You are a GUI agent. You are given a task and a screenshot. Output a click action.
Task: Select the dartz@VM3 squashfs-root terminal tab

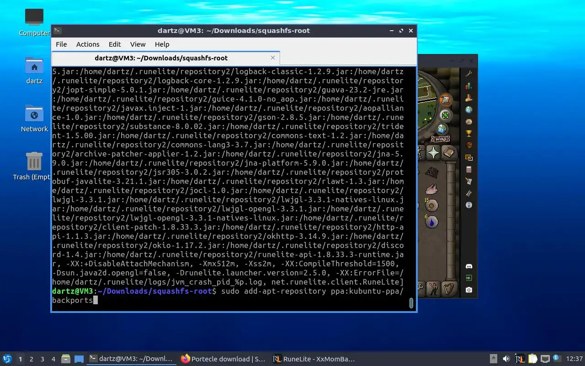[165, 58]
